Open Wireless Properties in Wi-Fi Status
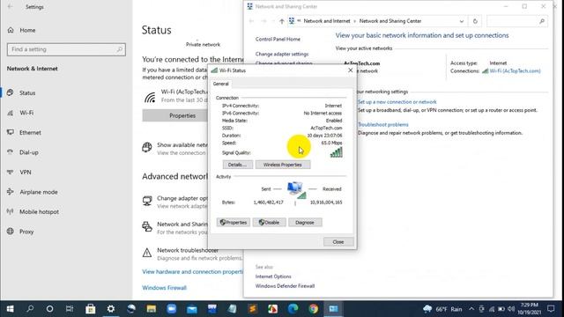 [x=283, y=165]
